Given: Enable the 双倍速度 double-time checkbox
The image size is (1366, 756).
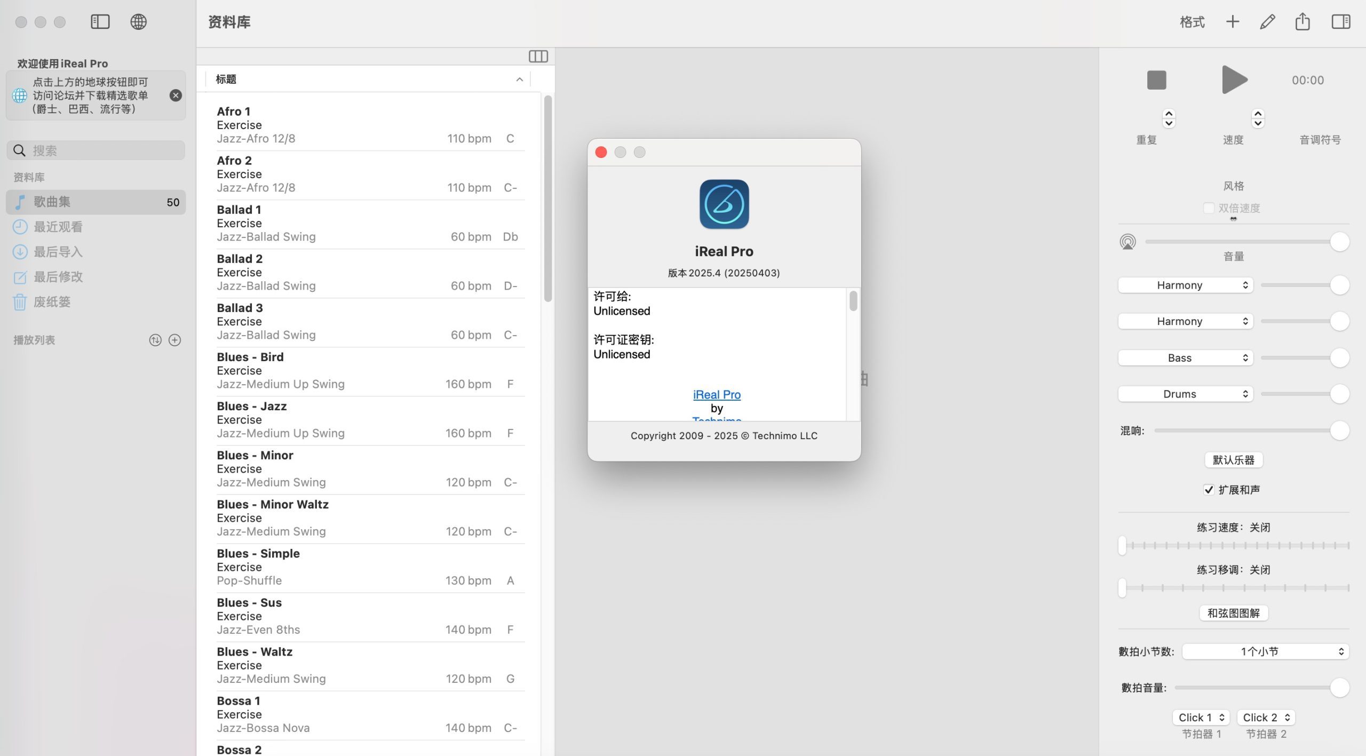Looking at the screenshot, I should coord(1209,208).
